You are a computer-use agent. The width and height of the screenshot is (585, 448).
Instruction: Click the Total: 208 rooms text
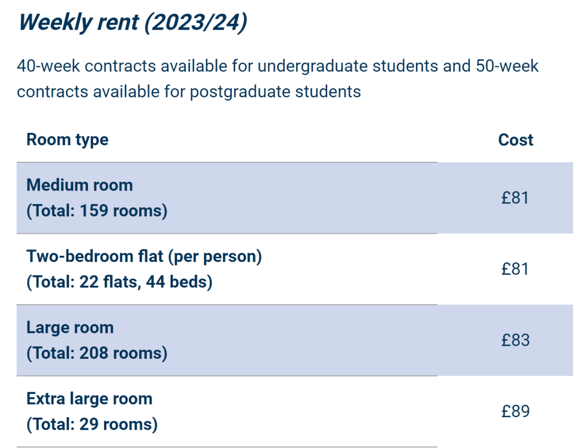97,353
